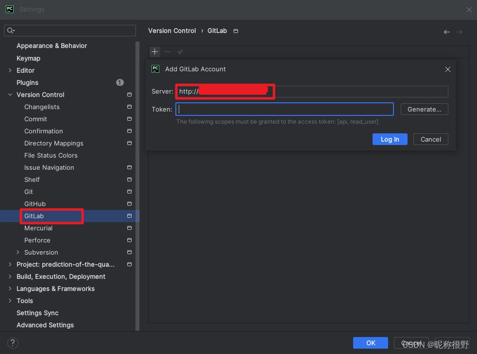Select Changelists under Version Control
477x354 pixels.
tap(42, 107)
